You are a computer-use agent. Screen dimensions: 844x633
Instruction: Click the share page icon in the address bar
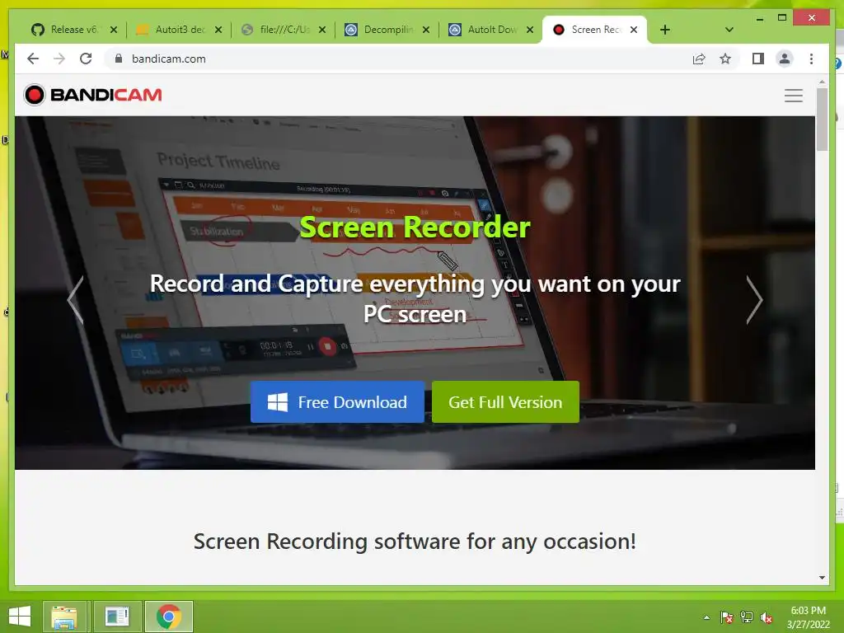coord(699,59)
